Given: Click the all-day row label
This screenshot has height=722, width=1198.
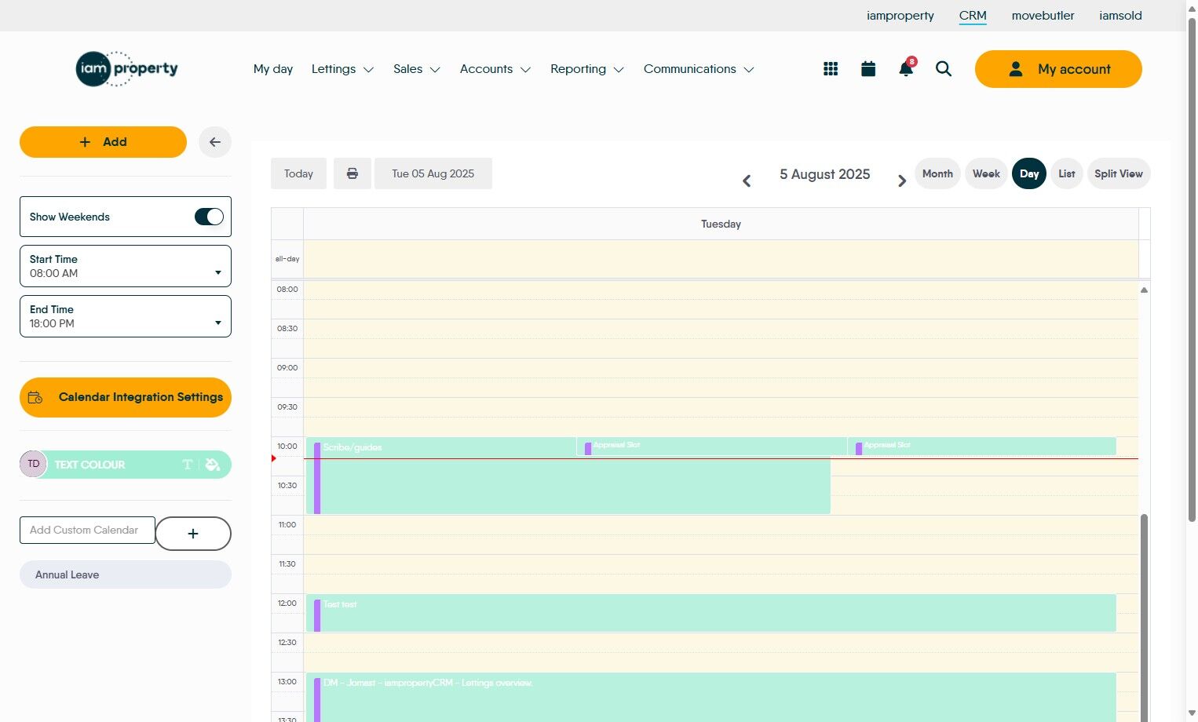Looking at the screenshot, I should pyautogui.click(x=287, y=259).
